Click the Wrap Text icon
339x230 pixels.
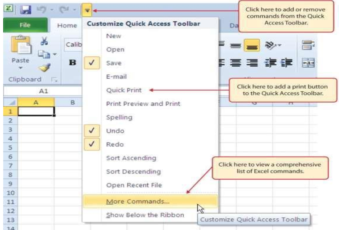308,45
